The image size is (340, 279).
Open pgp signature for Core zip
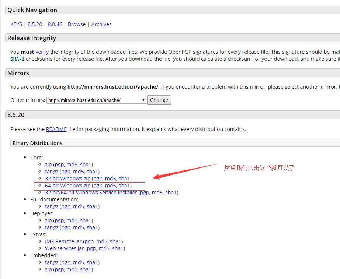coord(59,165)
